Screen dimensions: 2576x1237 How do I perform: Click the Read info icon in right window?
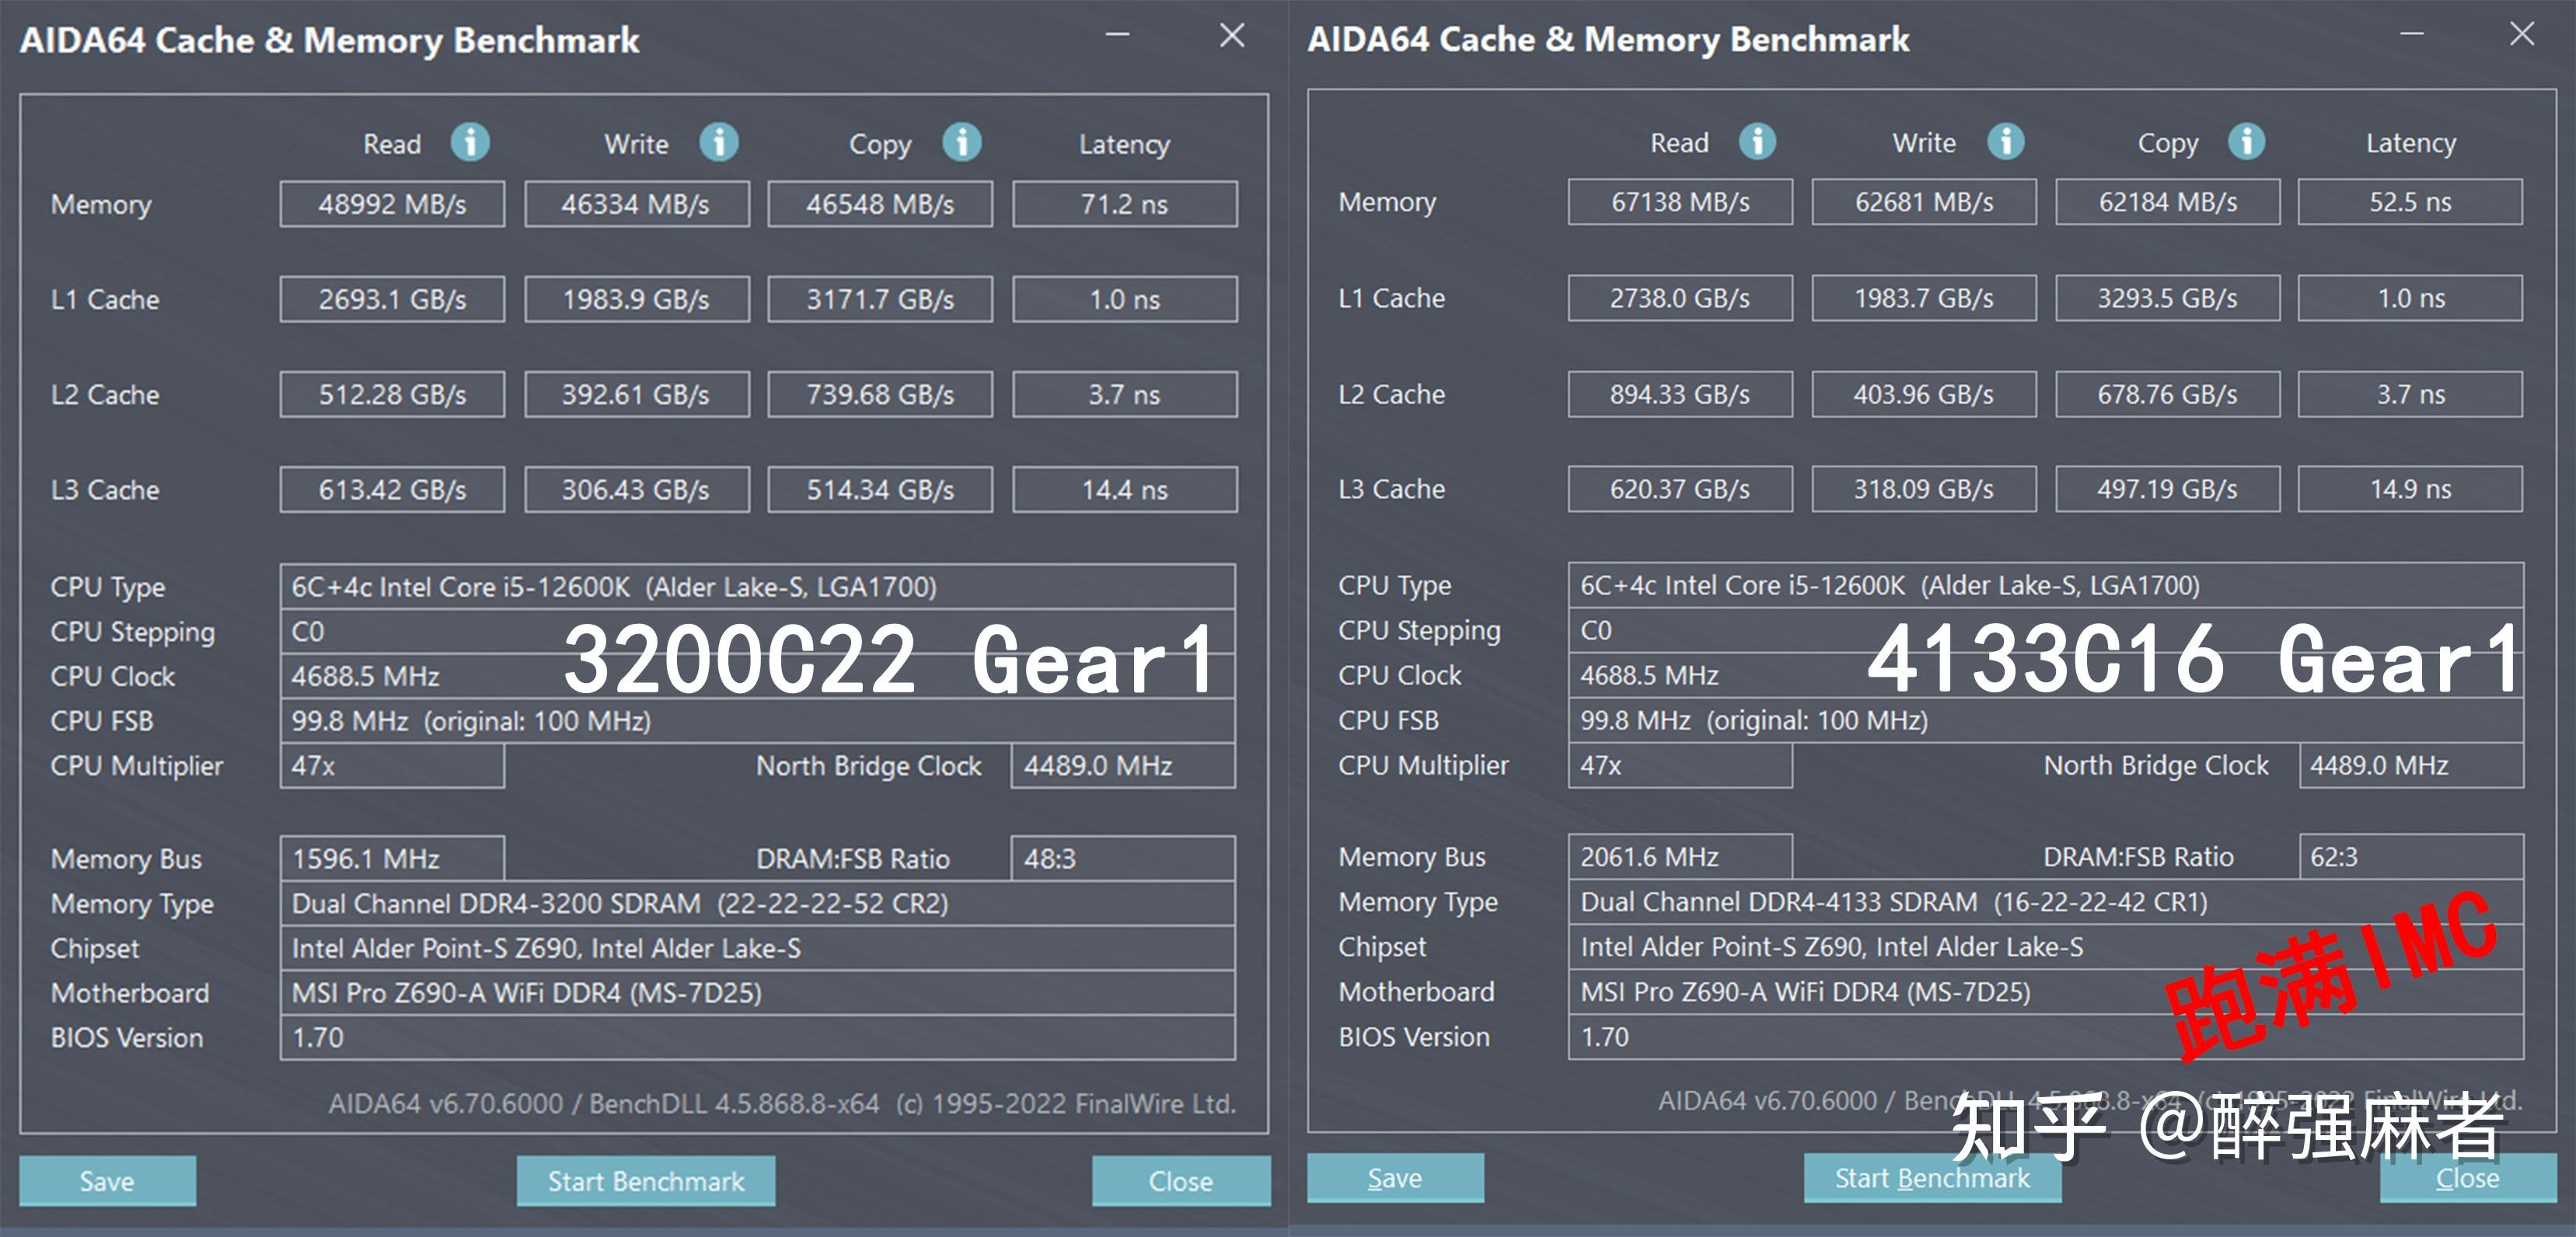click(x=1757, y=141)
